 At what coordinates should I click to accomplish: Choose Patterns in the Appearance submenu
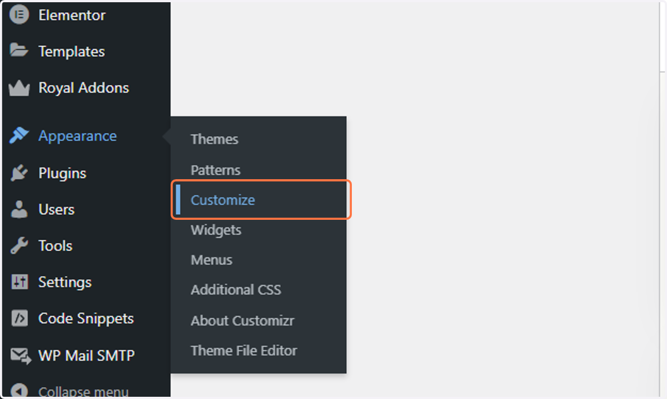point(216,170)
